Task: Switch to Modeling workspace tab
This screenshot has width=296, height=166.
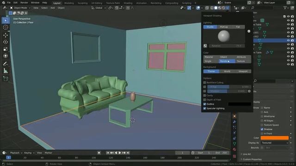Action: point(69,3)
